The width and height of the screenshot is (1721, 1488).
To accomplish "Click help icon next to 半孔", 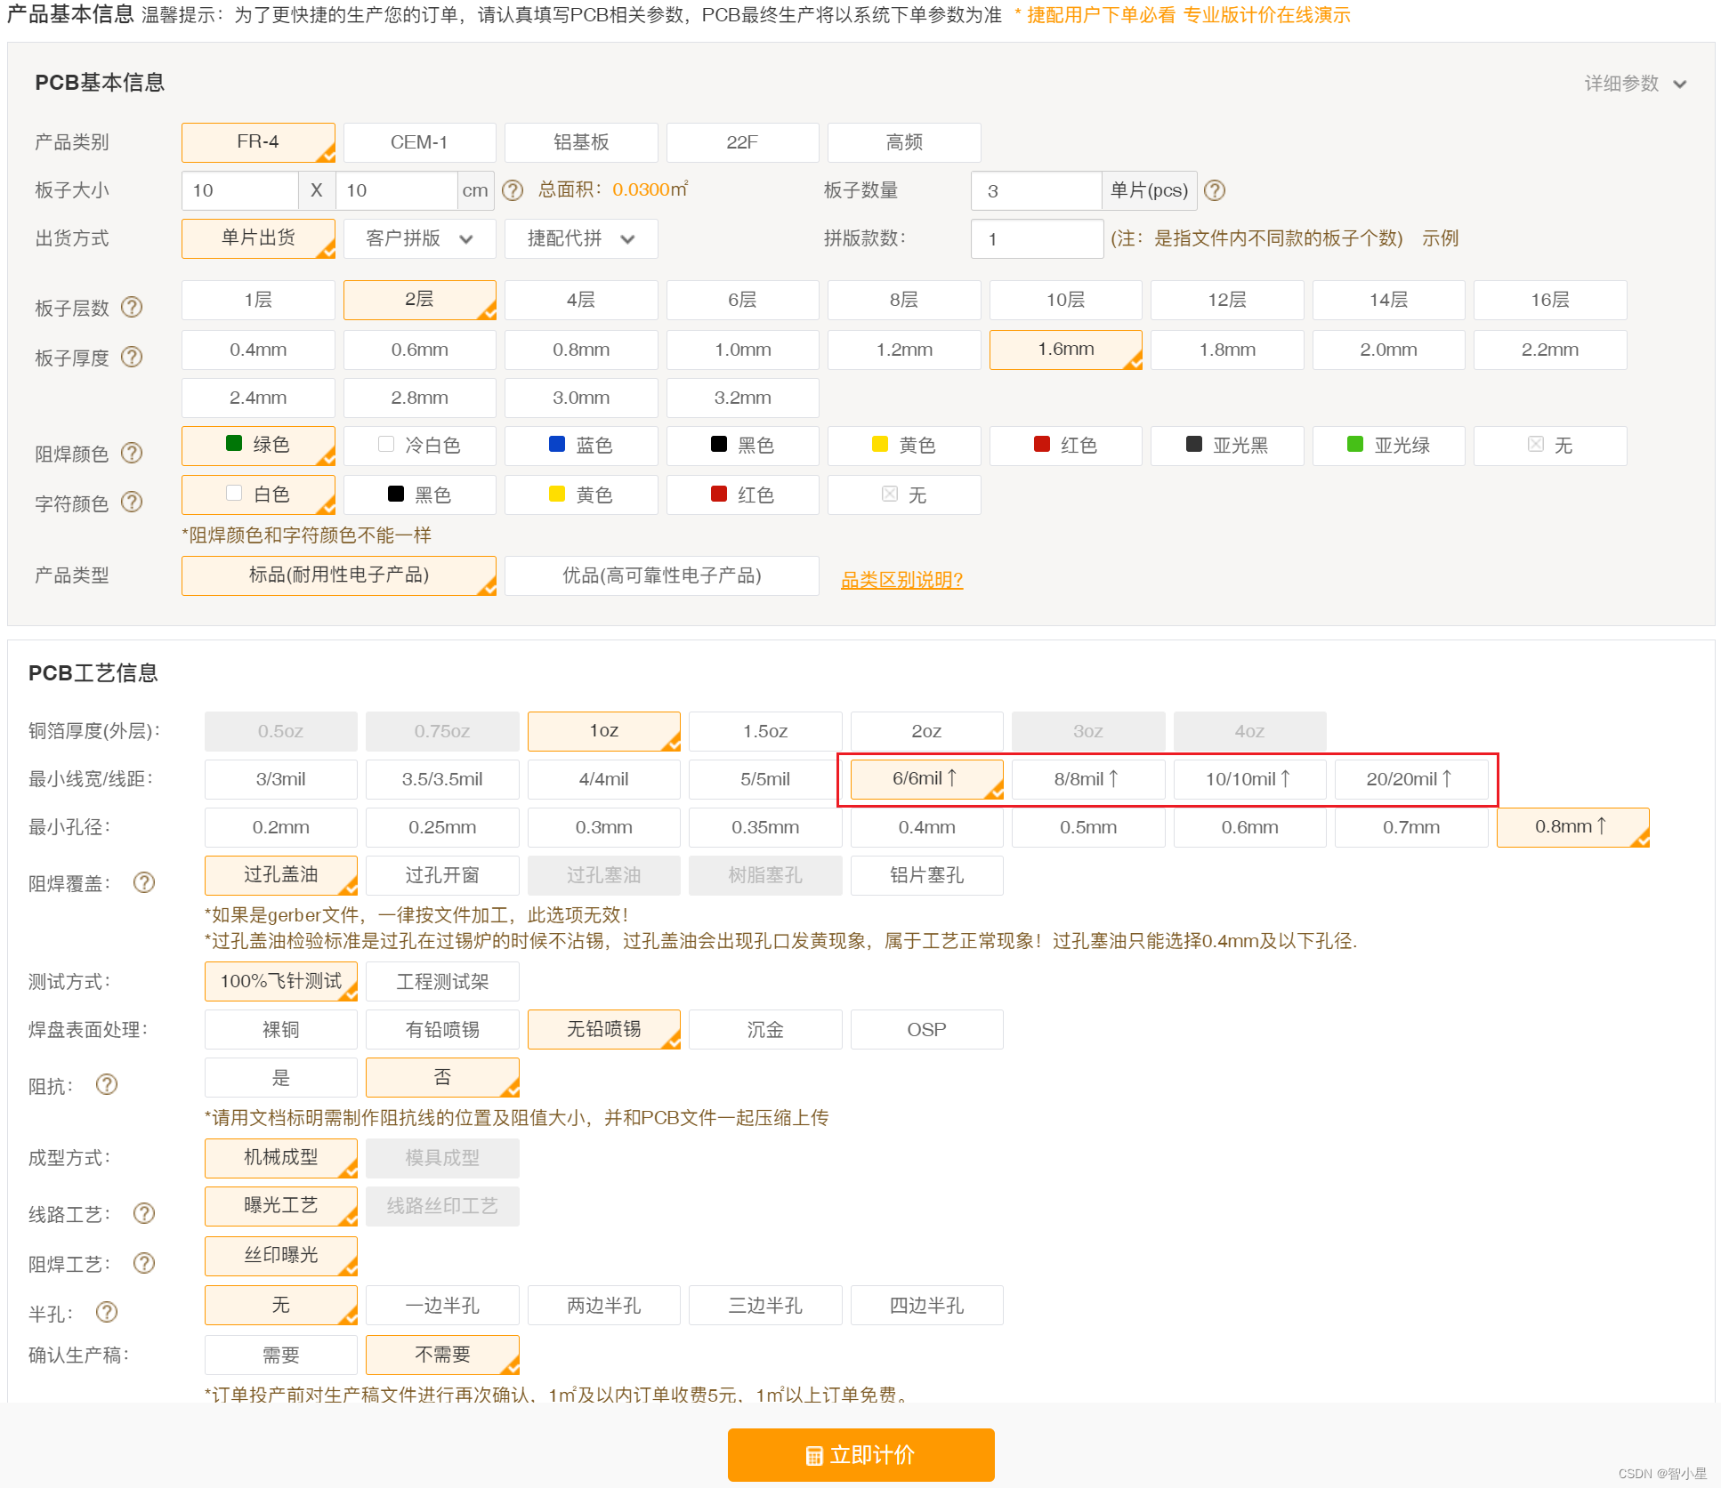I will pyautogui.click(x=107, y=1312).
